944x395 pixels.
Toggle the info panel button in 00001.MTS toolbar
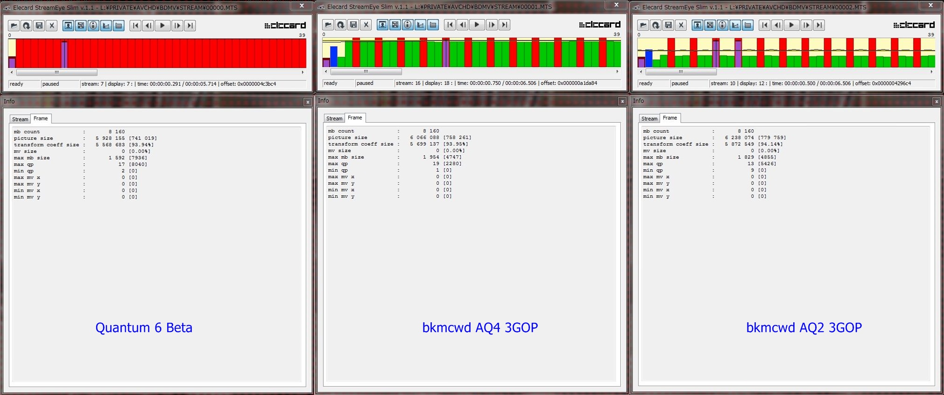(408, 25)
